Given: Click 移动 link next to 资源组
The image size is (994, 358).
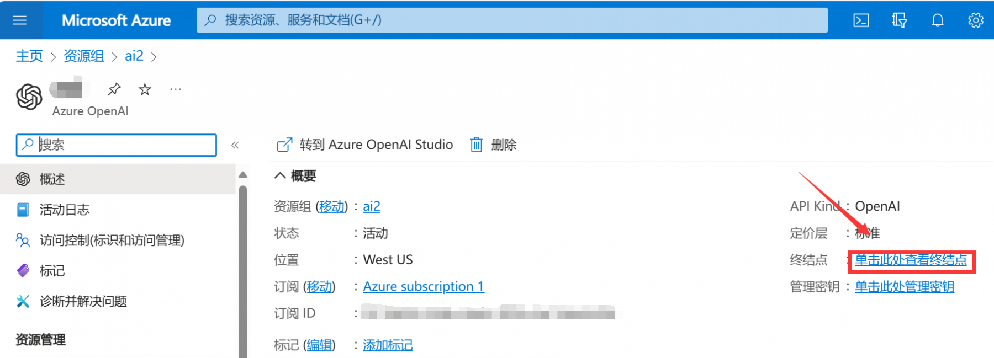Looking at the screenshot, I should (x=332, y=206).
